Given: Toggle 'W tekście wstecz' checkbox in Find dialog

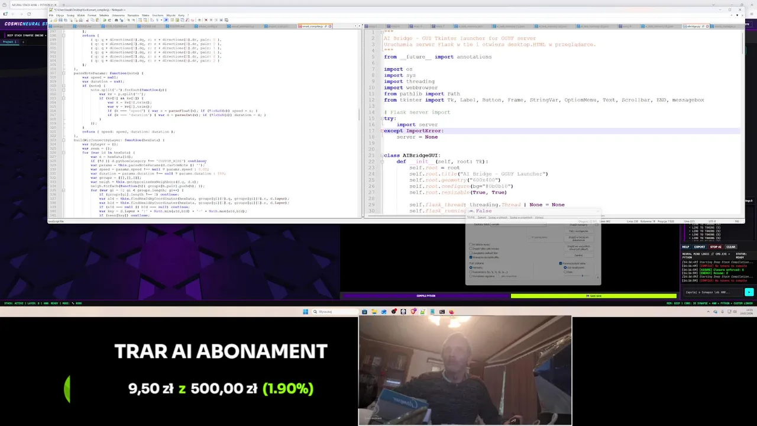Looking at the screenshot, I should click(x=471, y=244).
